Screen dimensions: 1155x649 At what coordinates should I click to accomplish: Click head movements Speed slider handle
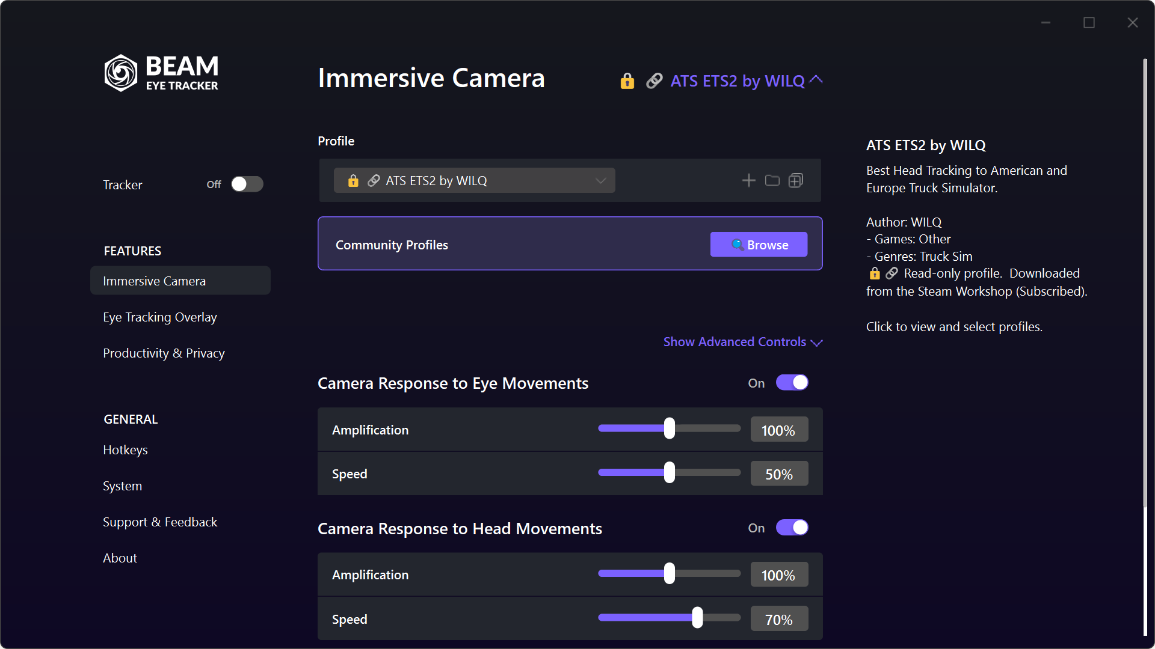(x=697, y=618)
